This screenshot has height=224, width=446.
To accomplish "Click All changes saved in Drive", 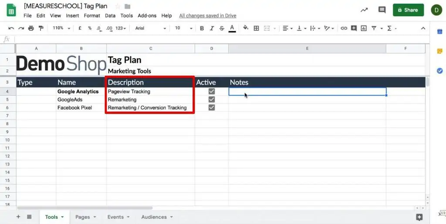I will click(x=208, y=16).
